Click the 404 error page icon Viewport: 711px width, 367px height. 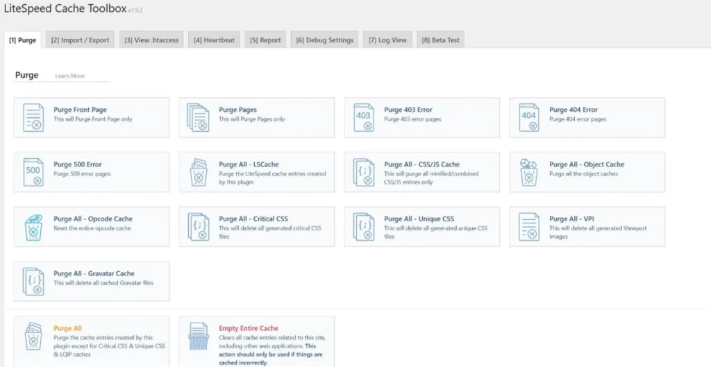pos(528,118)
